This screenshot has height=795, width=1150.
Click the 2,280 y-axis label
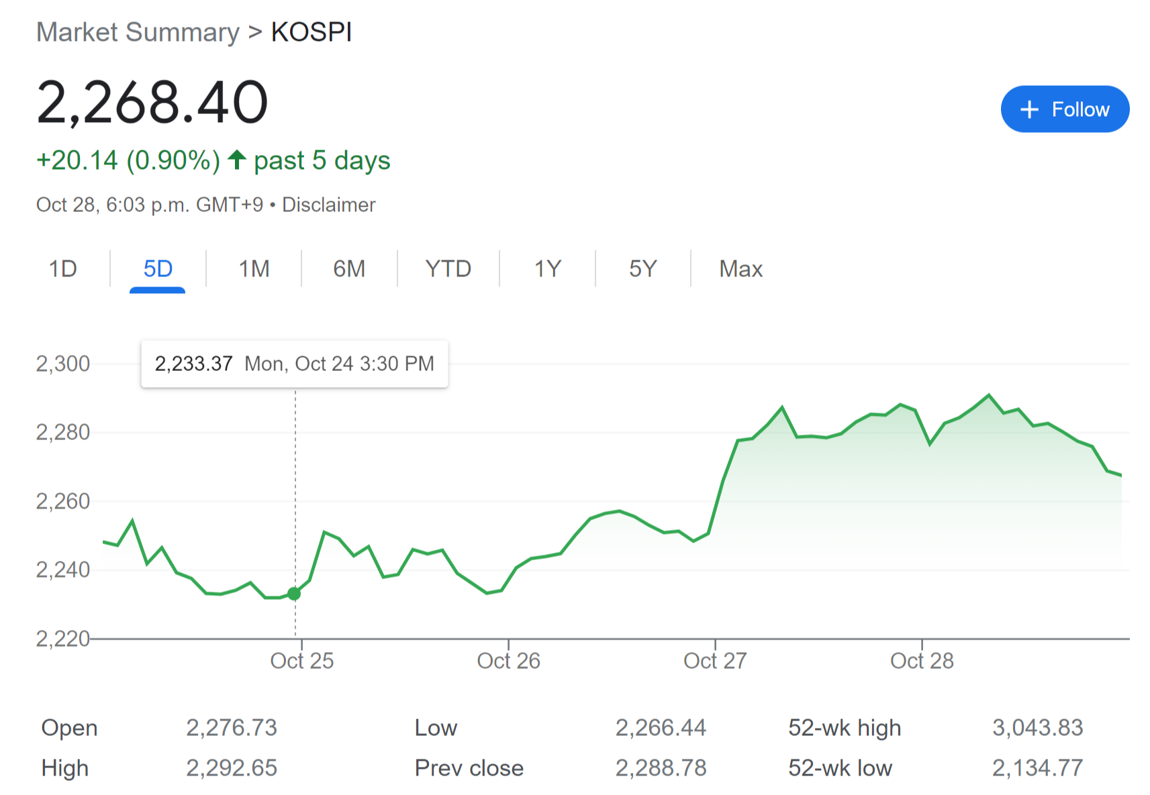tap(63, 432)
